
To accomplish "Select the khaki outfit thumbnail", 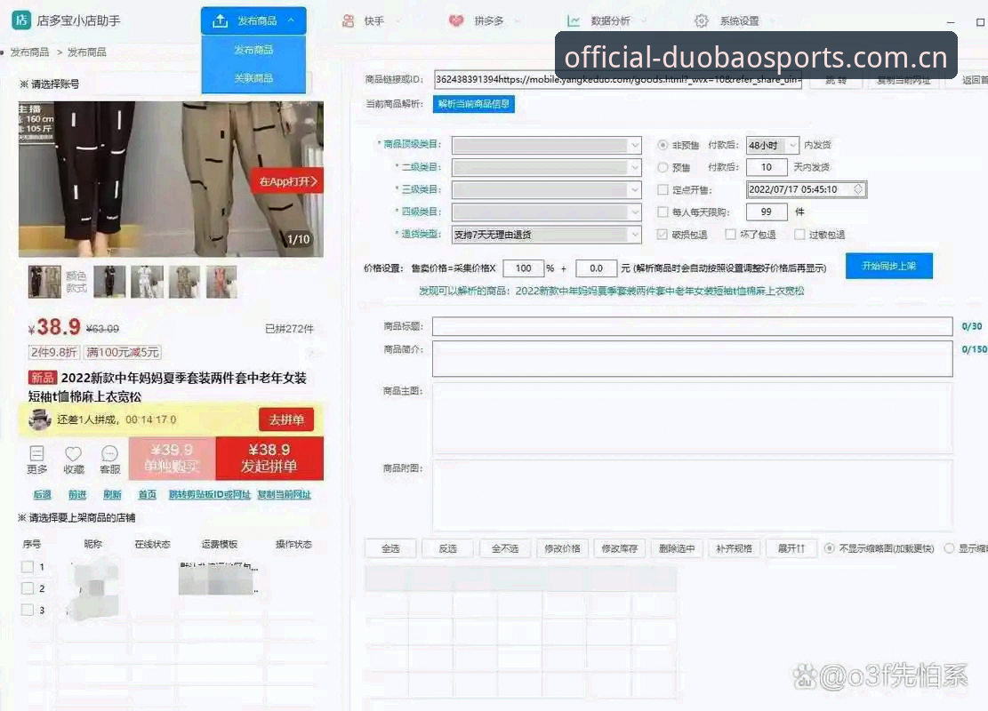I will 184,282.
